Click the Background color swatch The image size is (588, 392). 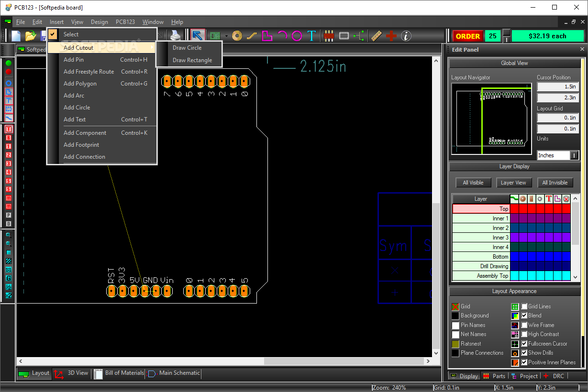pos(455,316)
